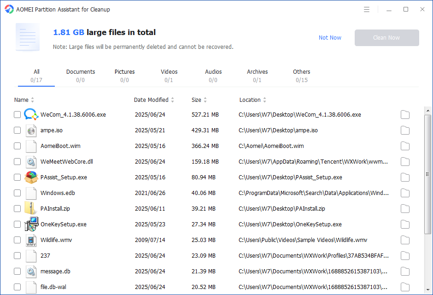Open folder location for WeMeetWebCore.dll
The width and height of the screenshot is (433, 295).
click(x=405, y=162)
